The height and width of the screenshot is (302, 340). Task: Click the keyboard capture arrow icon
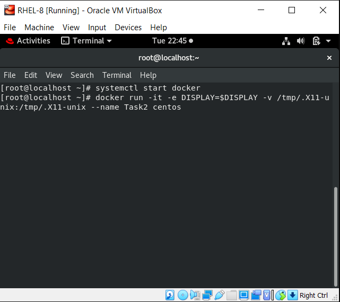coord(292,295)
